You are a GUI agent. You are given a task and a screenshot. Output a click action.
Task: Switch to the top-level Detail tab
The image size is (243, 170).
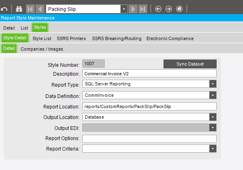pos(9,28)
